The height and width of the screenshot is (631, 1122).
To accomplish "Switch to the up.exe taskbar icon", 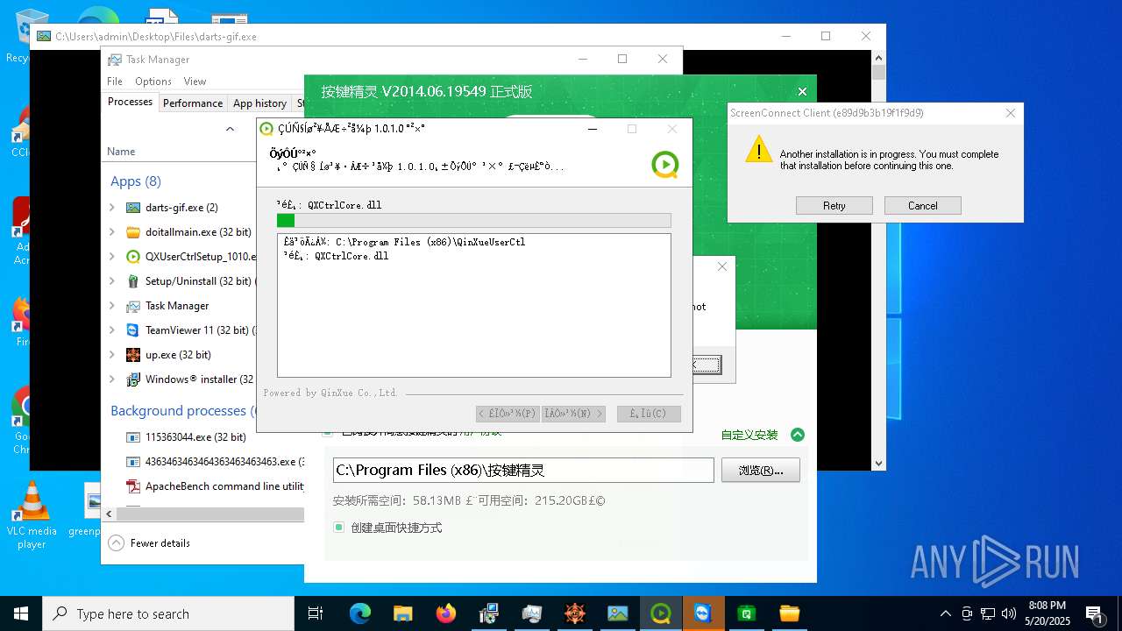I will [575, 613].
